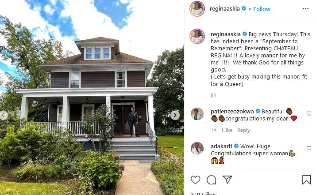Go to the previous photo in carousel

tap(3, 115)
